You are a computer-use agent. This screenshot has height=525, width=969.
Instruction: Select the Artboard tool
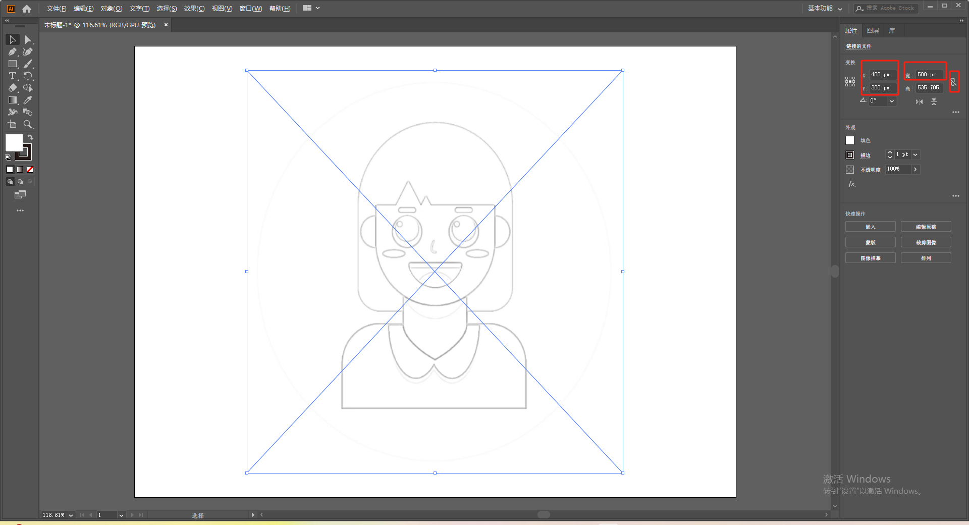coord(13,124)
